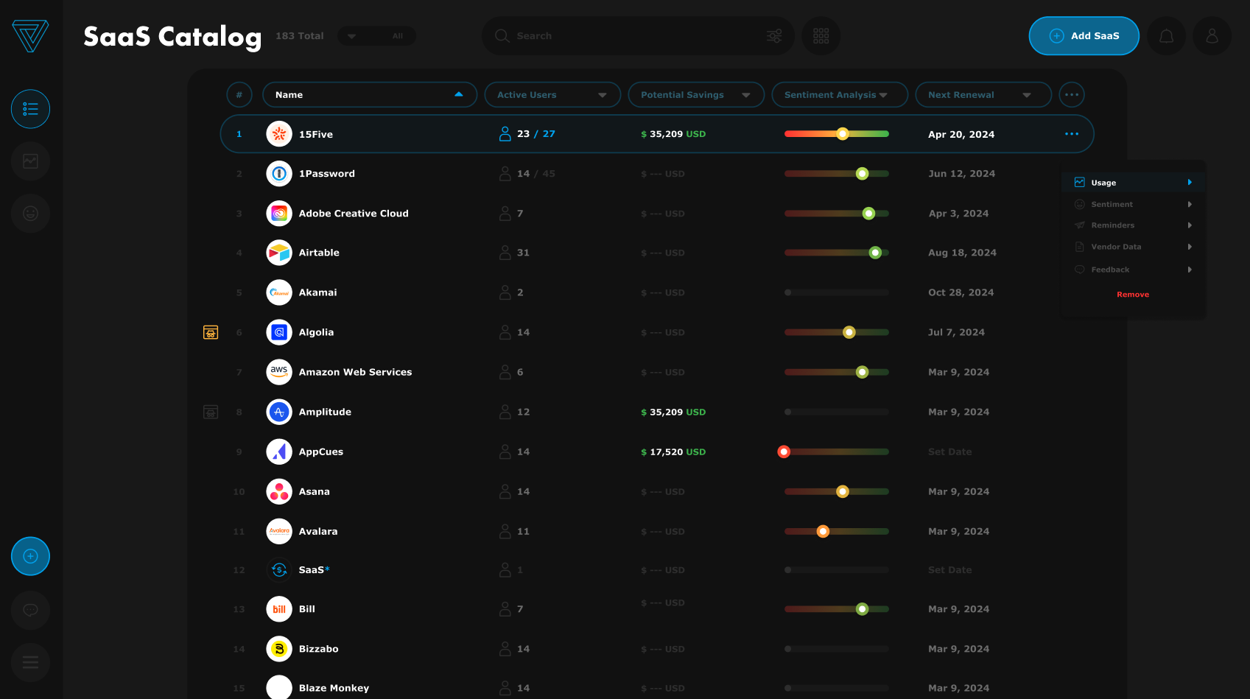Open column options three-dot header button
The width and height of the screenshot is (1250, 699).
click(1072, 94)
